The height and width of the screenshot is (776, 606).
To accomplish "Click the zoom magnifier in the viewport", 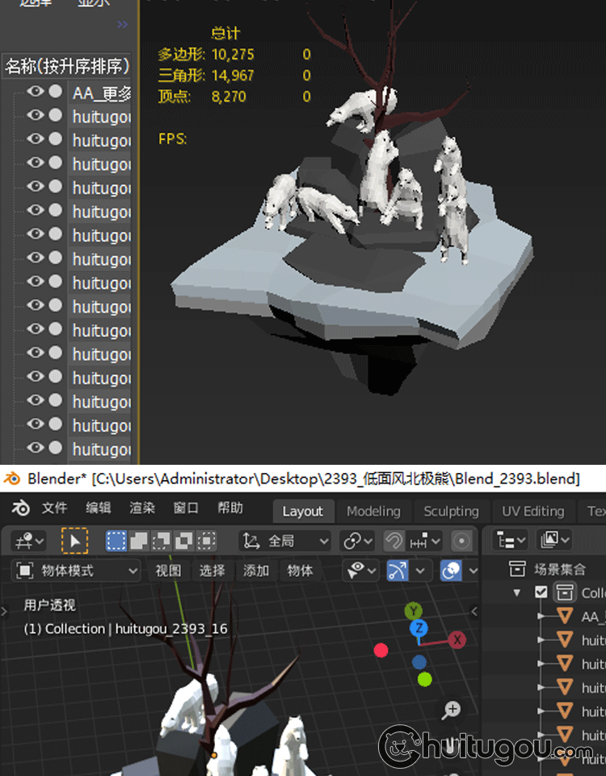I will point(452,711).
